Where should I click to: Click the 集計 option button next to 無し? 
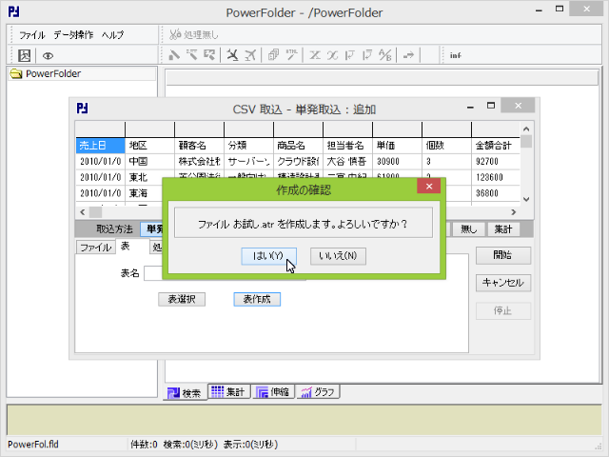[x=503, y=229]
